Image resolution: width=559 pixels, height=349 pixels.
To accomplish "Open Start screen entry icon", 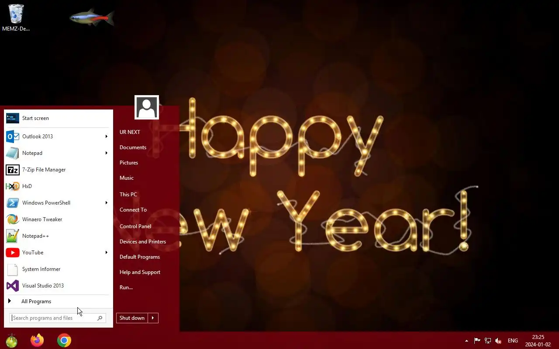I will [x=13, y=118].
